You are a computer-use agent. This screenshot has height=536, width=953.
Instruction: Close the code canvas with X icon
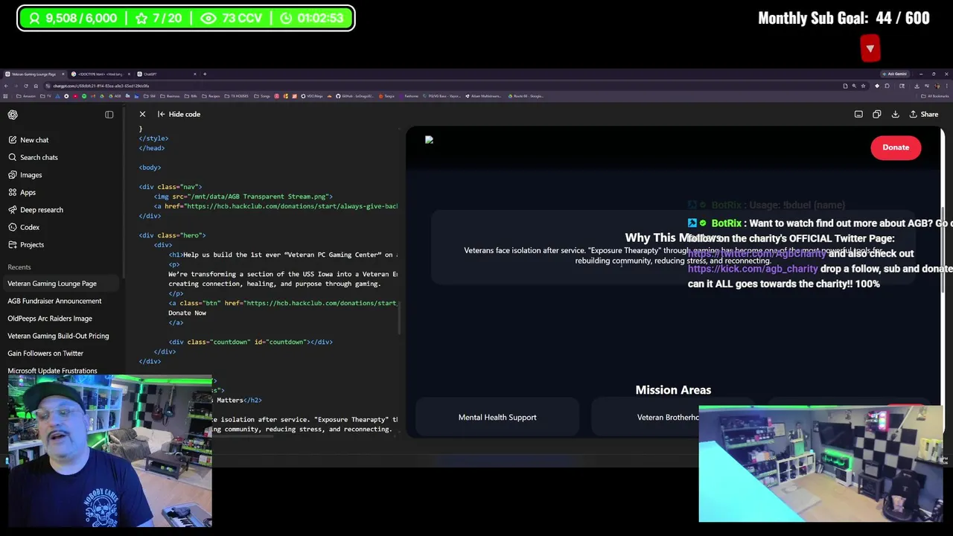(x=142, y=114)
